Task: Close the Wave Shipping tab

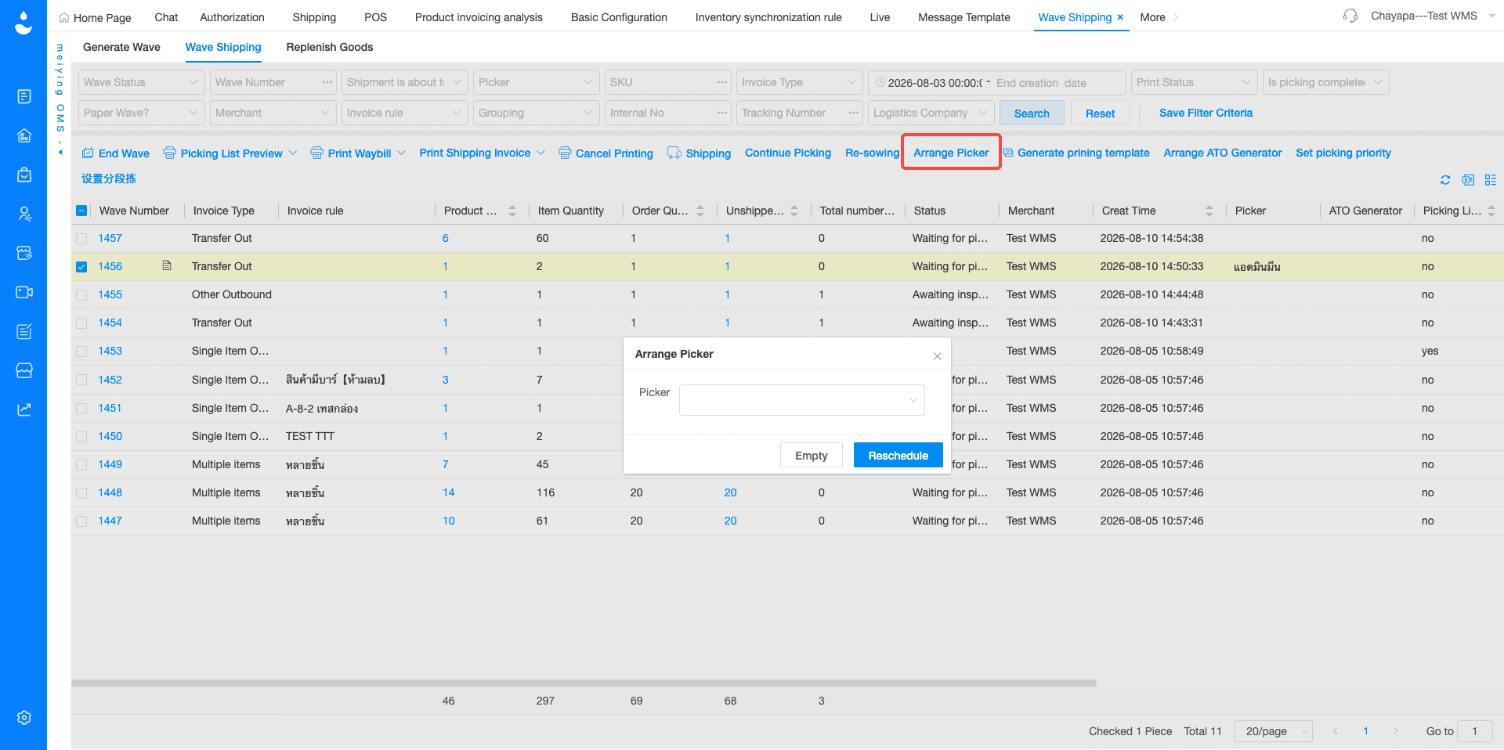Action: coord(1120,17)
